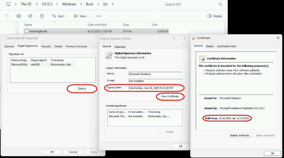Sort by Name column header
The image size is (284, 158).
tap(55, 25)
